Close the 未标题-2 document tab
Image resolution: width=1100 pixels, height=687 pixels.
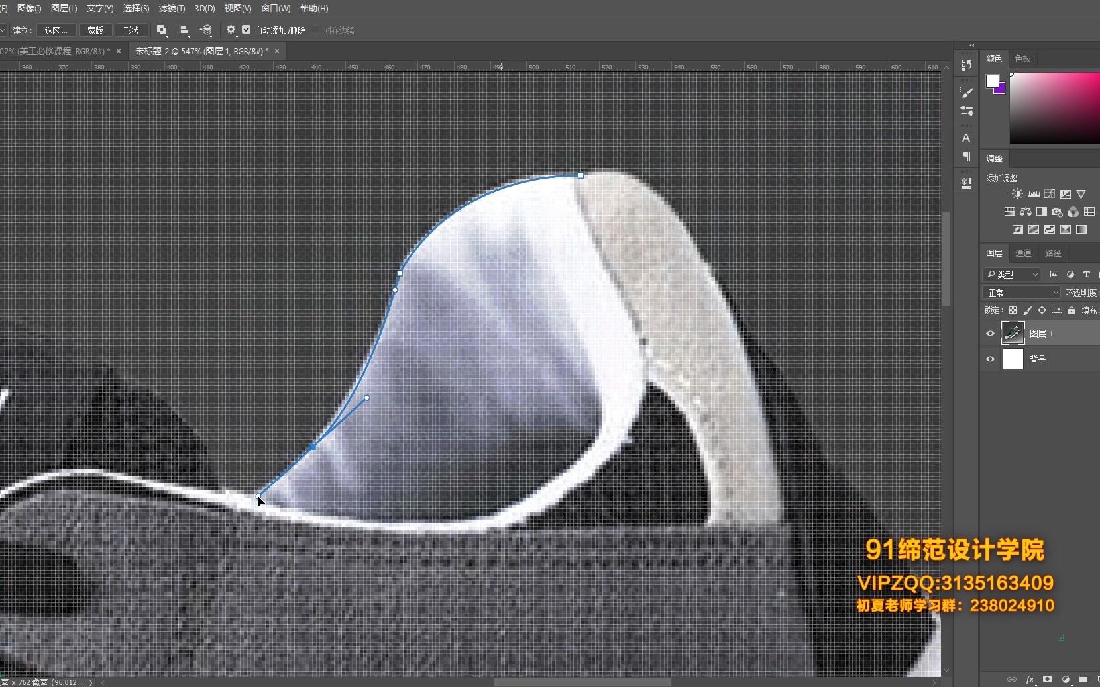pyautogui.click(x=277, y=51)
